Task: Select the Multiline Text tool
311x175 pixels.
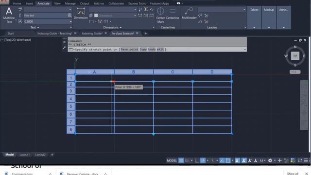Action: (x=9, y=15)
